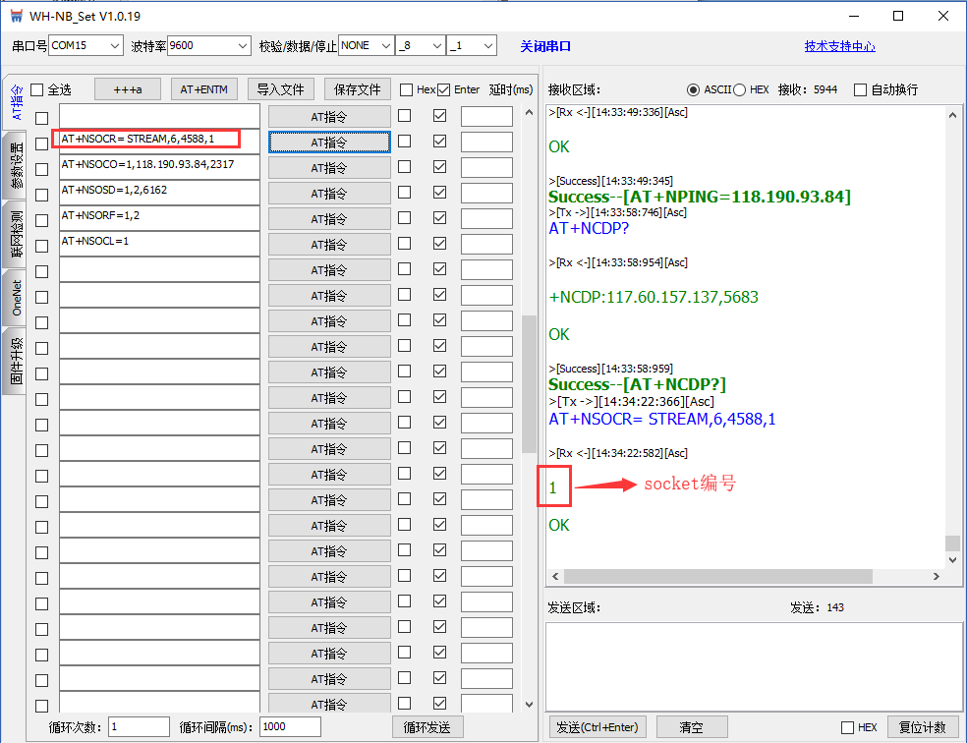
Task: Click the command list vertical scrollbar thumb
Action: coord(529,384)
